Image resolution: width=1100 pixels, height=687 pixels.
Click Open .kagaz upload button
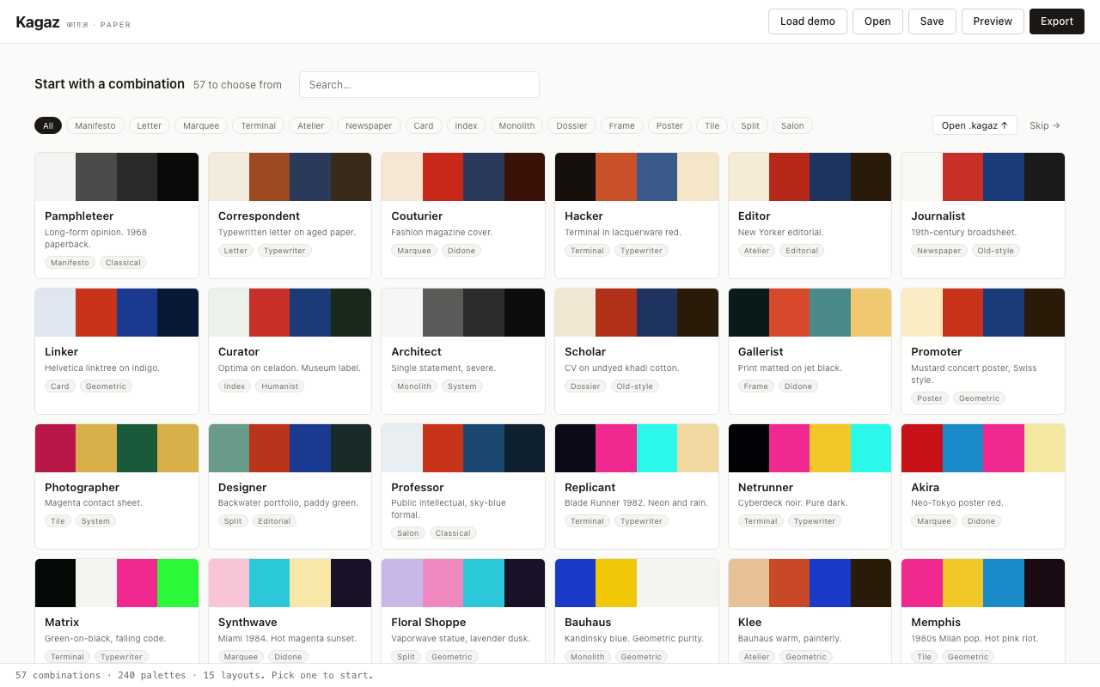tap(975, 125)
